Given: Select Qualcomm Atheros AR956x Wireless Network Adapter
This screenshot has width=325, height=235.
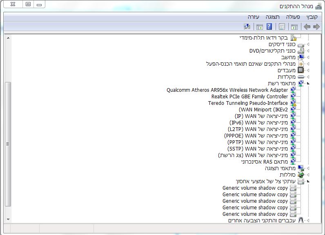Looking at the screenshot, I should pos(227,90).
